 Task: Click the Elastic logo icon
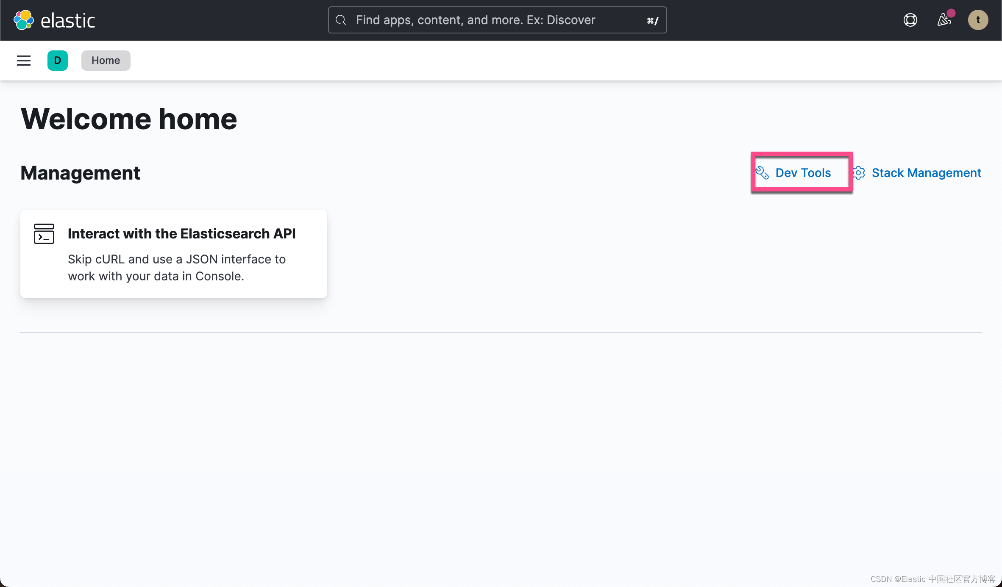[24, 20]
